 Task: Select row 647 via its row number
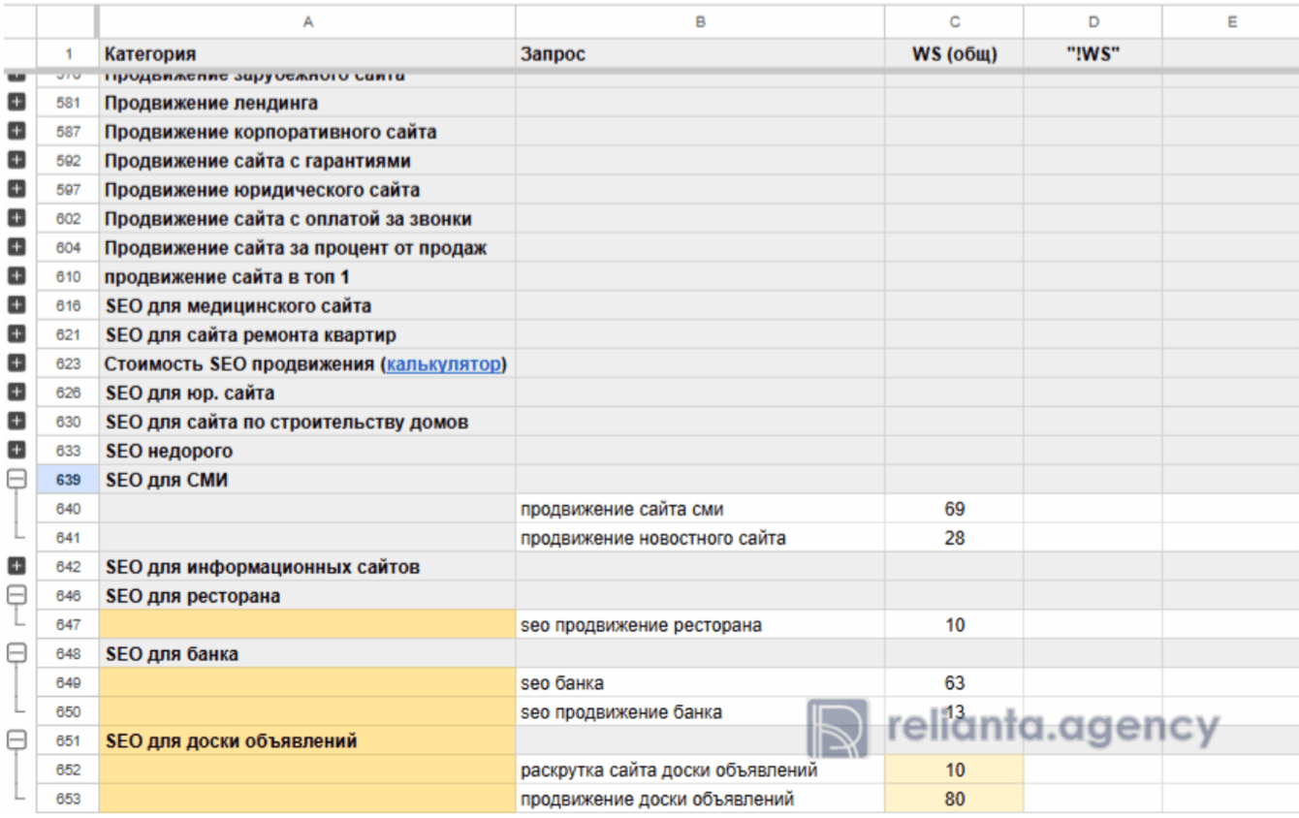pos(68,625)
